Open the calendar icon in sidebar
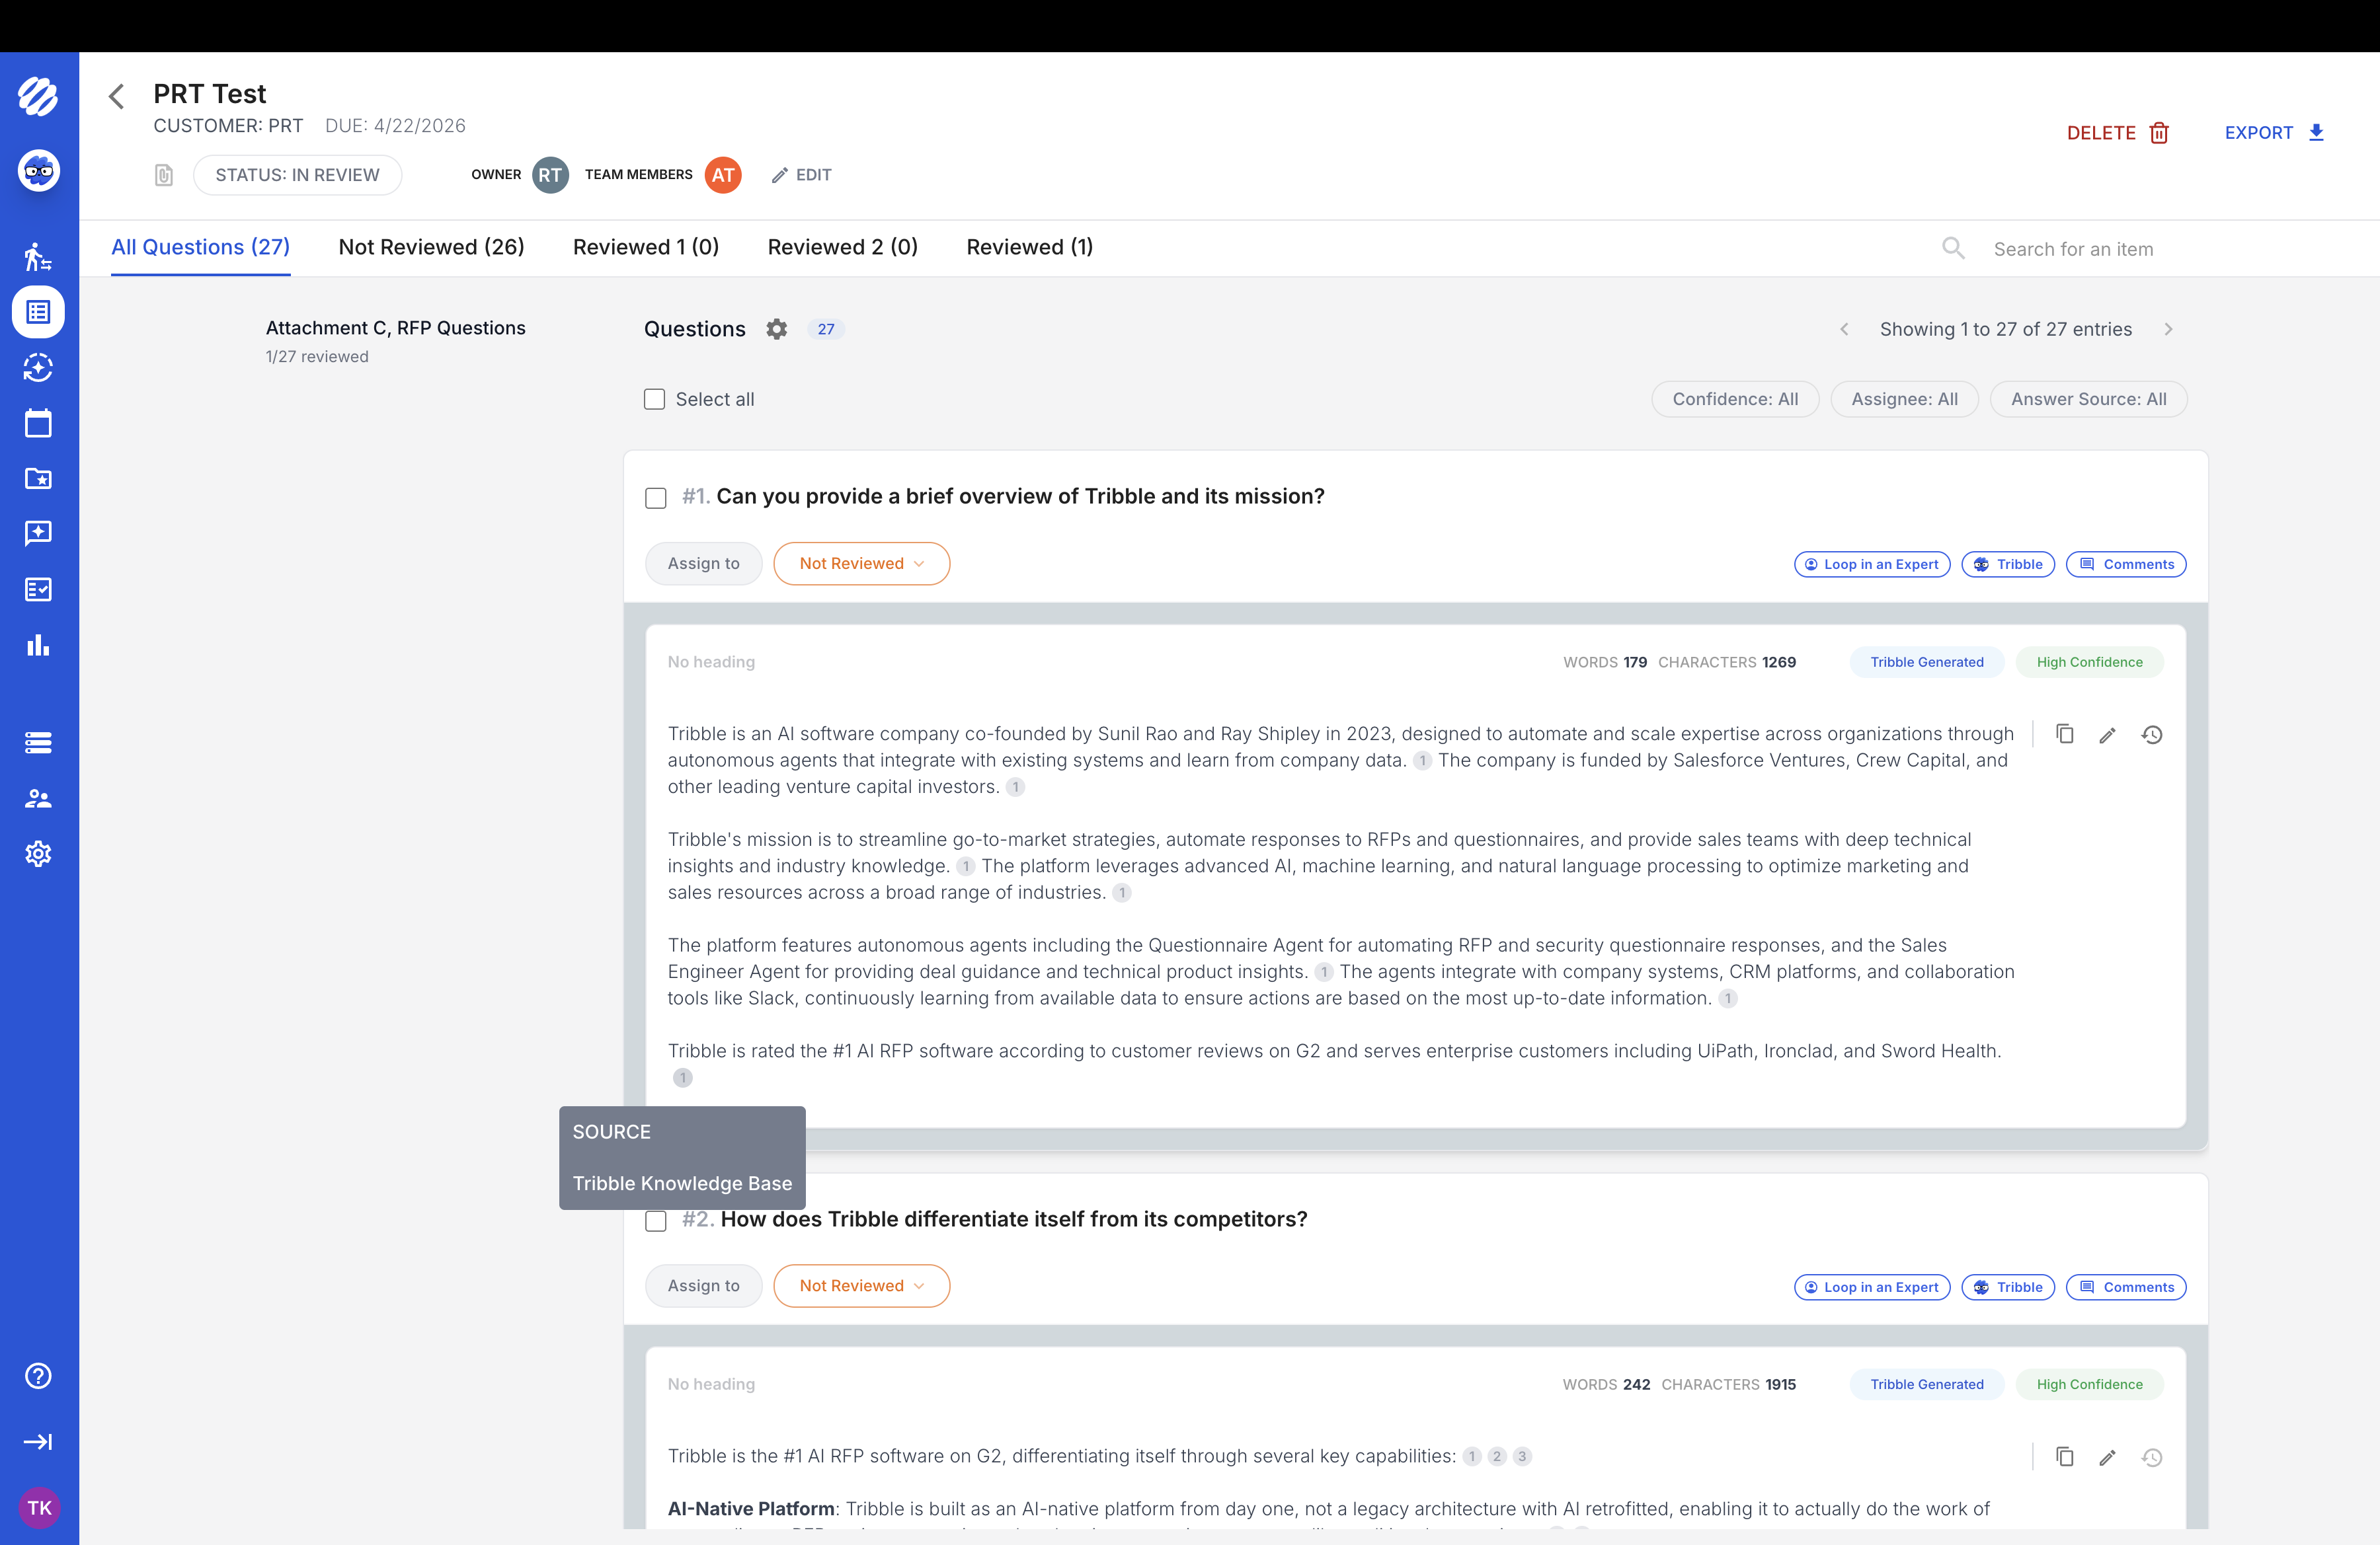The width and height of the screenshot is (2380, 1545). pyautogui.click(x=38, y=423)
